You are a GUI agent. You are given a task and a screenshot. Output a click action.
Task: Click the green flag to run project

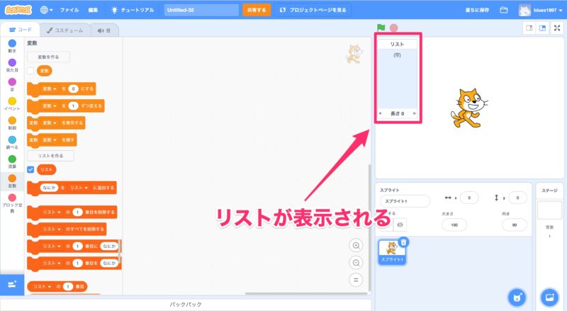381,28
